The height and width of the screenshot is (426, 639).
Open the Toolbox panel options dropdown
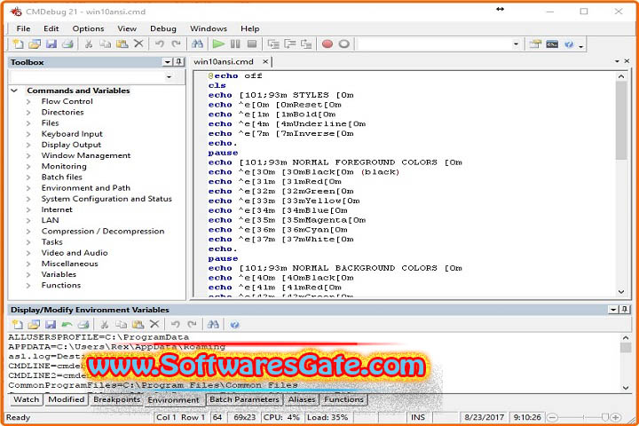[168, 62]
